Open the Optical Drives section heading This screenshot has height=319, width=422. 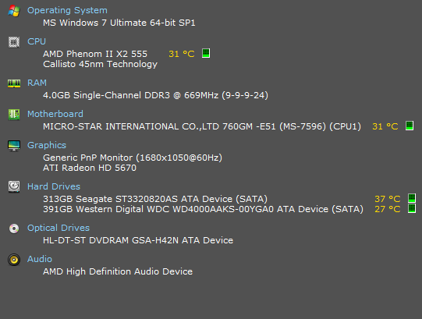click(x=59, y=228)
